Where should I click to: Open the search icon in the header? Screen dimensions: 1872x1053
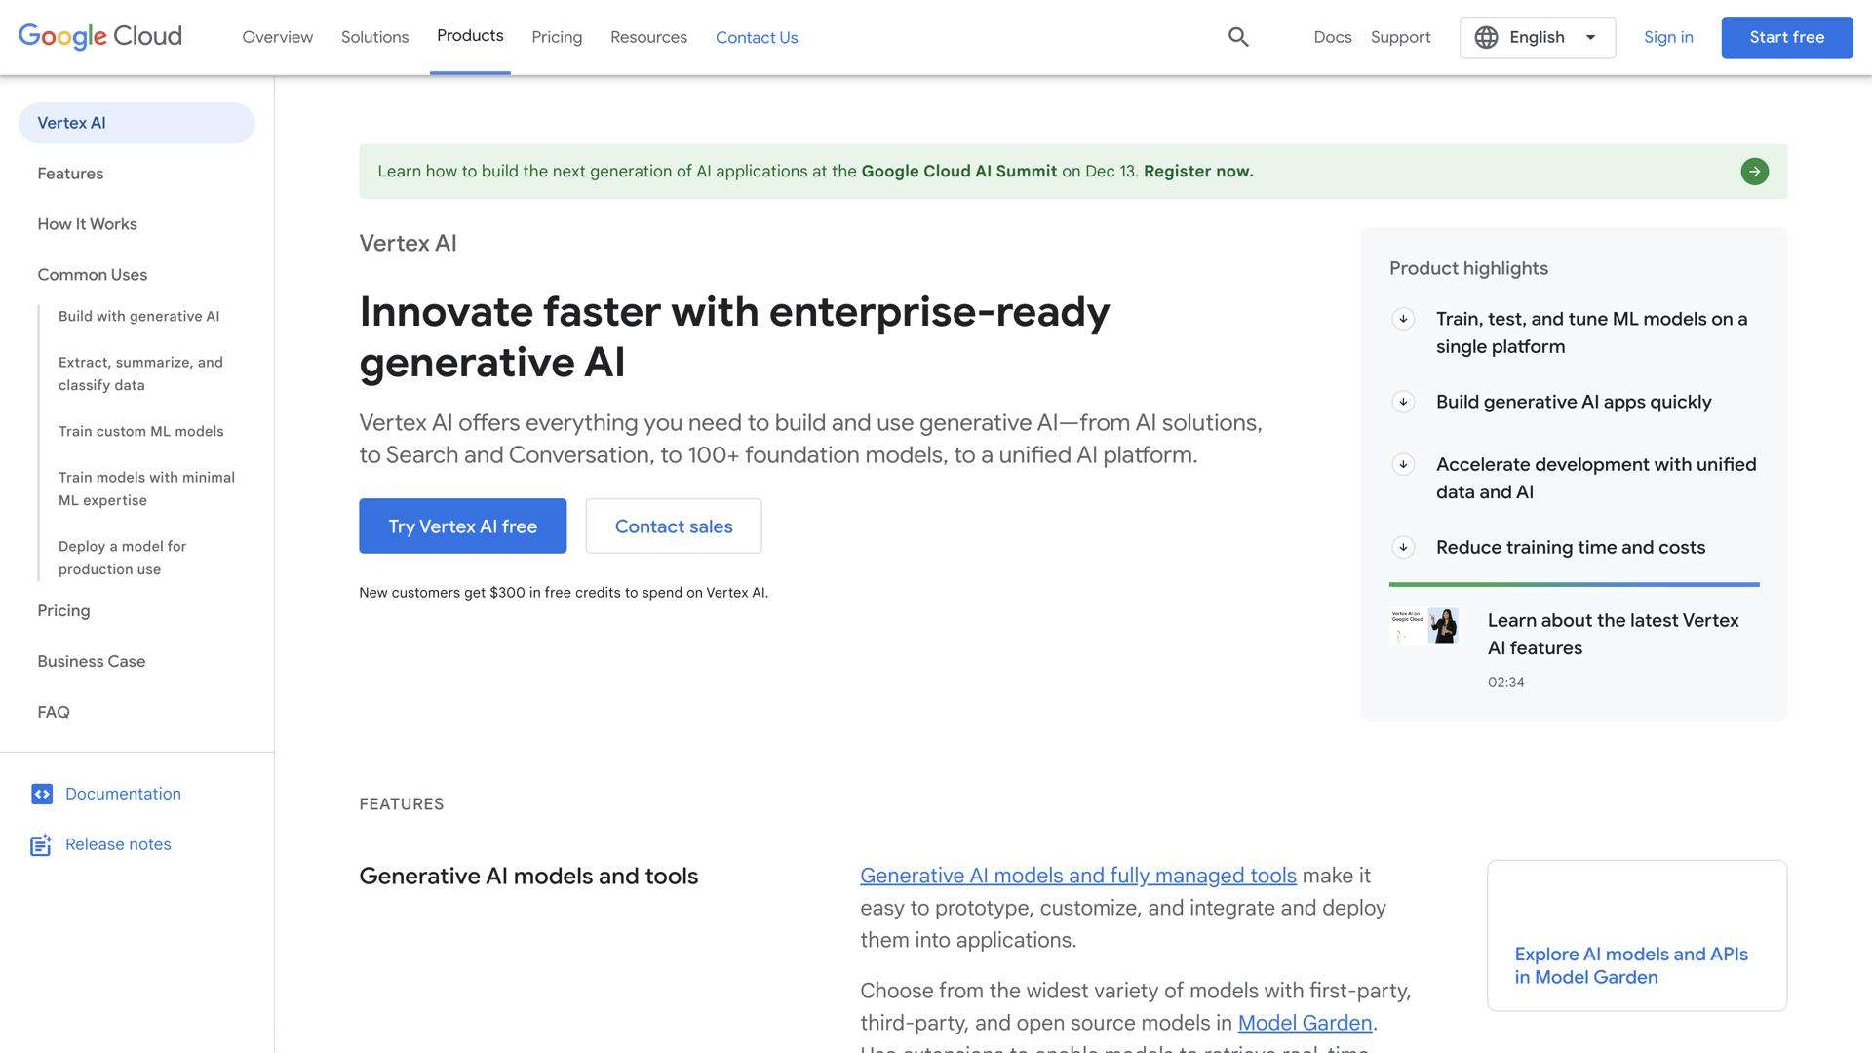(x=1238, y=37)
